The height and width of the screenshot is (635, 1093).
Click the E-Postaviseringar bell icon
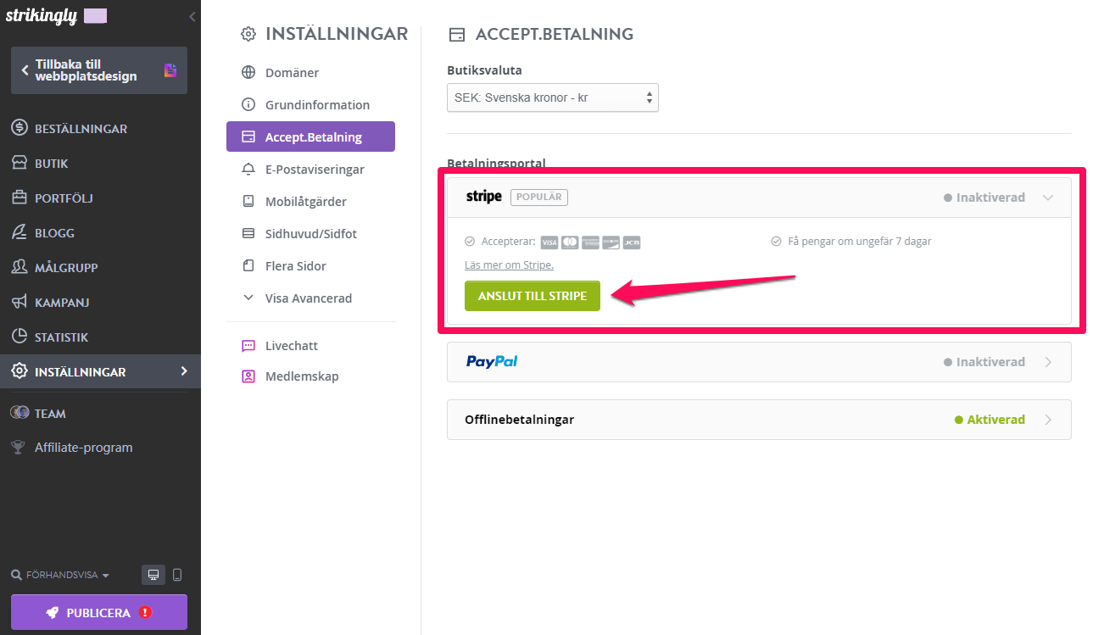[248, 170]
